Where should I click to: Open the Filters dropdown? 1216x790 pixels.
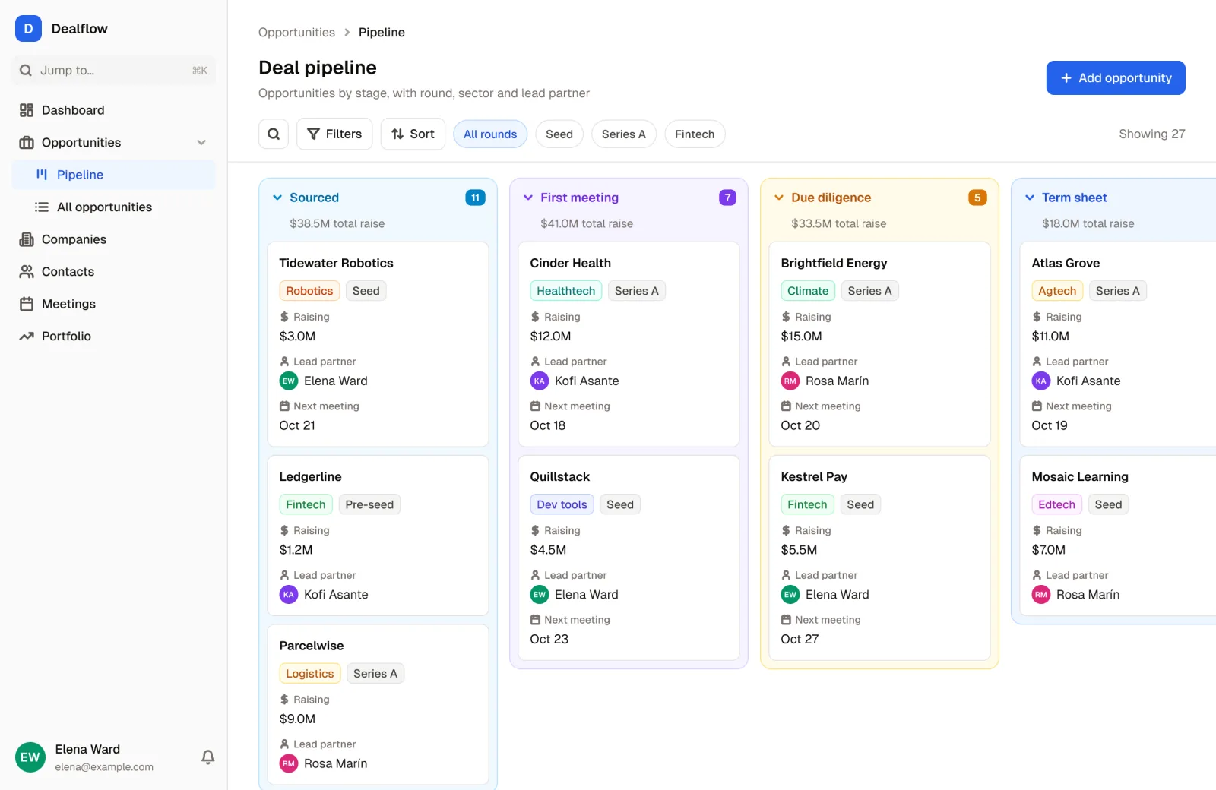click(334, 134)
